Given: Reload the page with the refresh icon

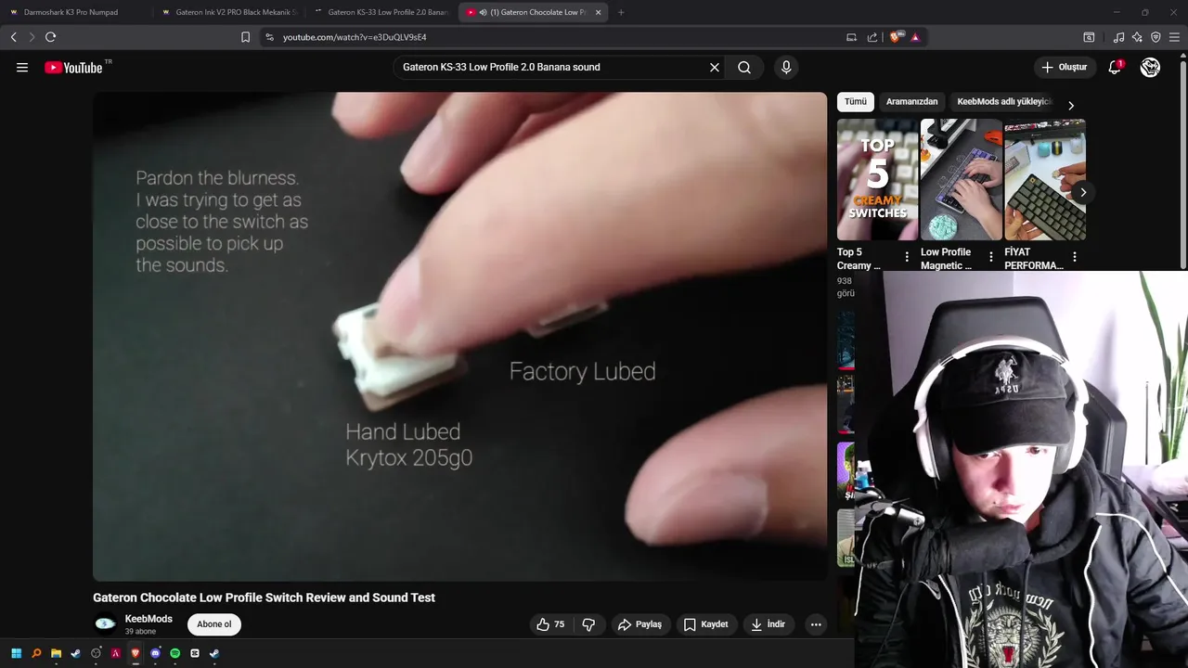Looking at the screenshot, I should [x=50, y=37].
